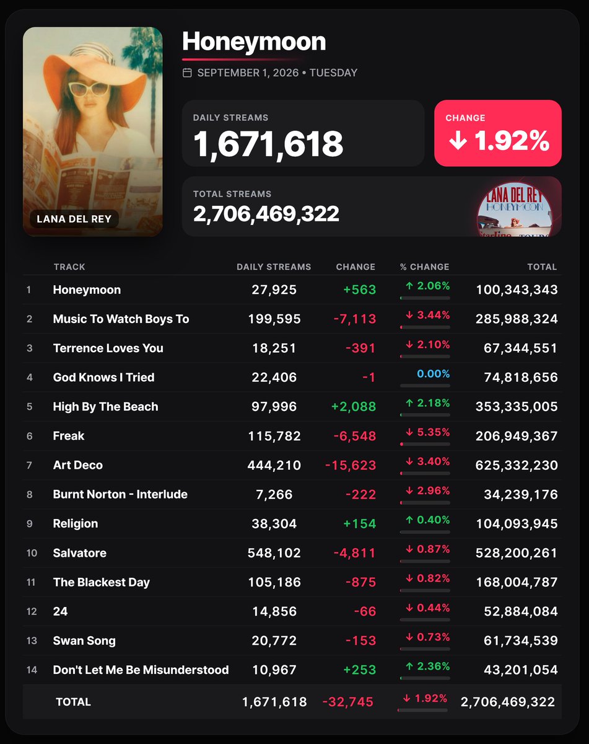
Task: Select Burnt Norton - Interlude track
Action: [x=120, y=495]
